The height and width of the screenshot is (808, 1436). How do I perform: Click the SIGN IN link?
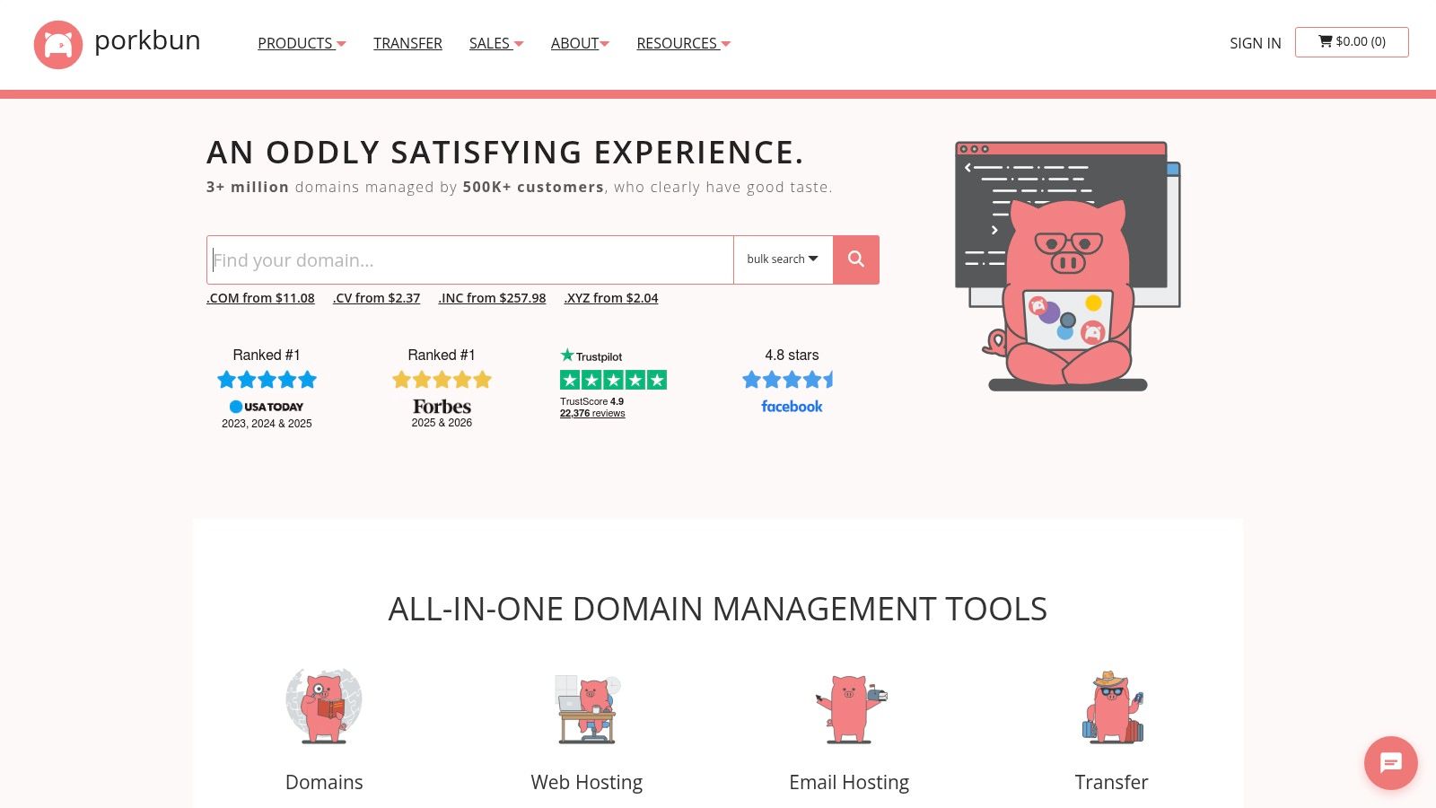(x=1255, y=43)
